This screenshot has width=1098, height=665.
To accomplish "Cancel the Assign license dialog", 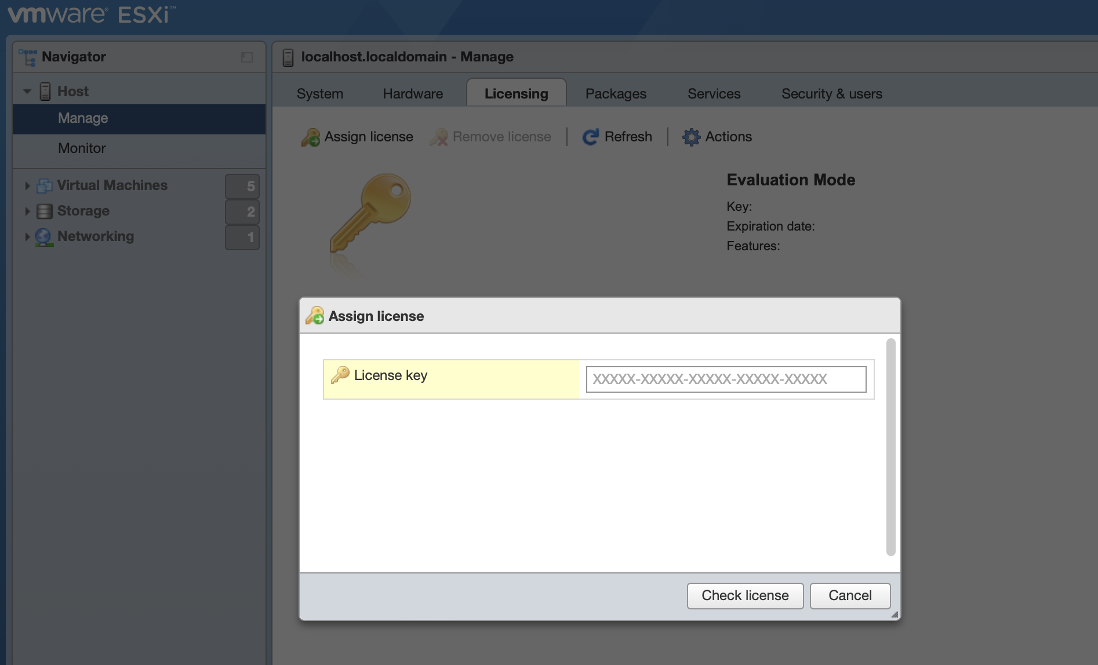I will 850,595.
